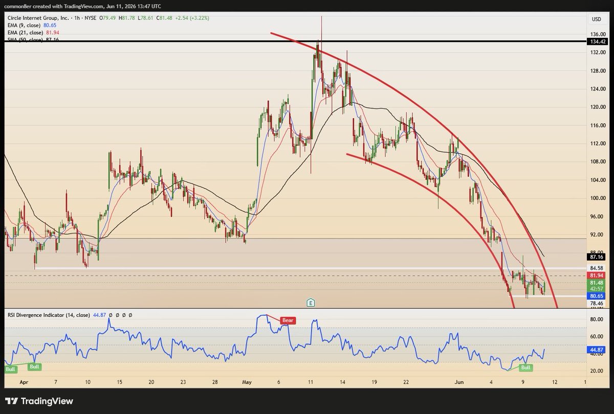Click date '22' on time axis
The image size is (614, 414).
406,382
